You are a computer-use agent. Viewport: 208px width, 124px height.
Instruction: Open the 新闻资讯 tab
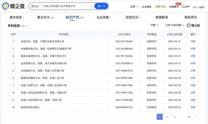191,17
